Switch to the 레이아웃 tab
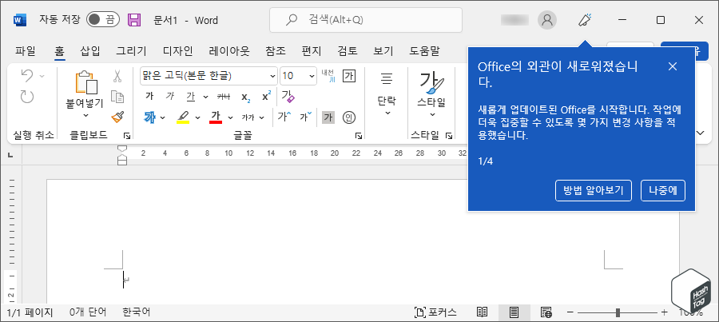The width and height of the screenshot is (719, 322). tap(229, 51)
